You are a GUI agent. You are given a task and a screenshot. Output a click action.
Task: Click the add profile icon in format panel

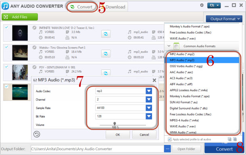[x=235, y=139]
